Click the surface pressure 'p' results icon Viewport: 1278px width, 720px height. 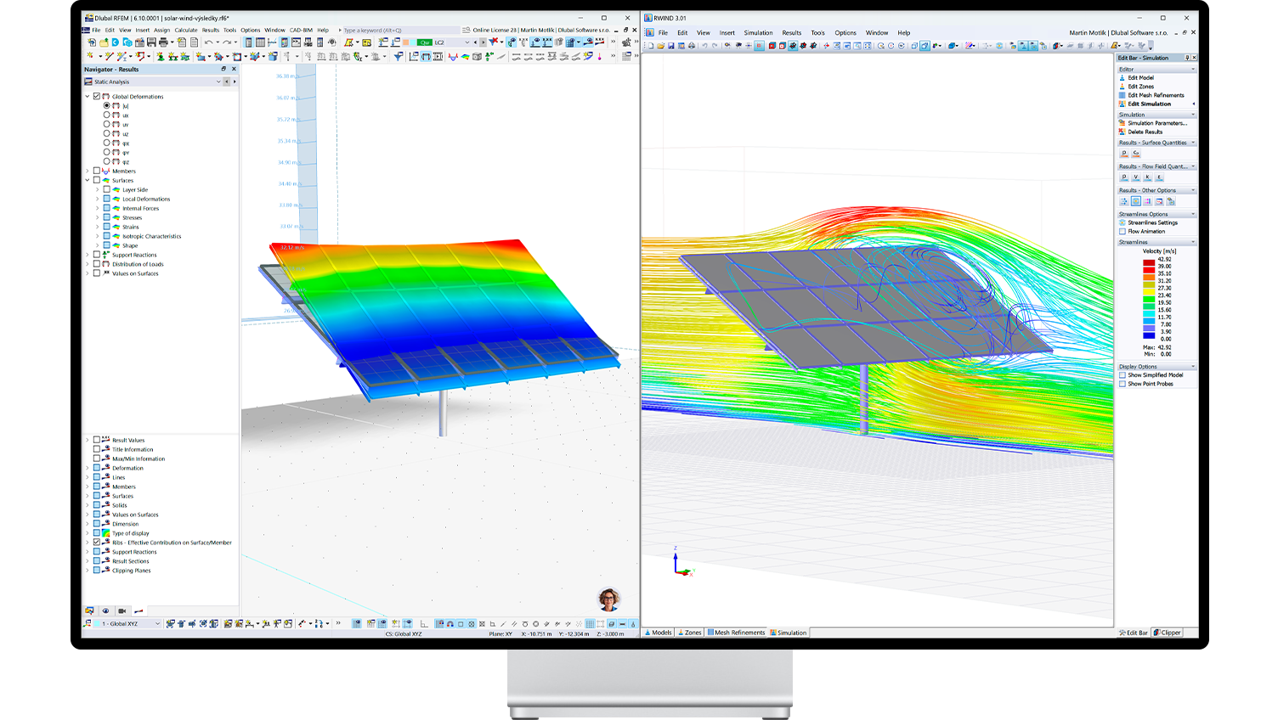pyautogui.click(x=1124, y=154)
